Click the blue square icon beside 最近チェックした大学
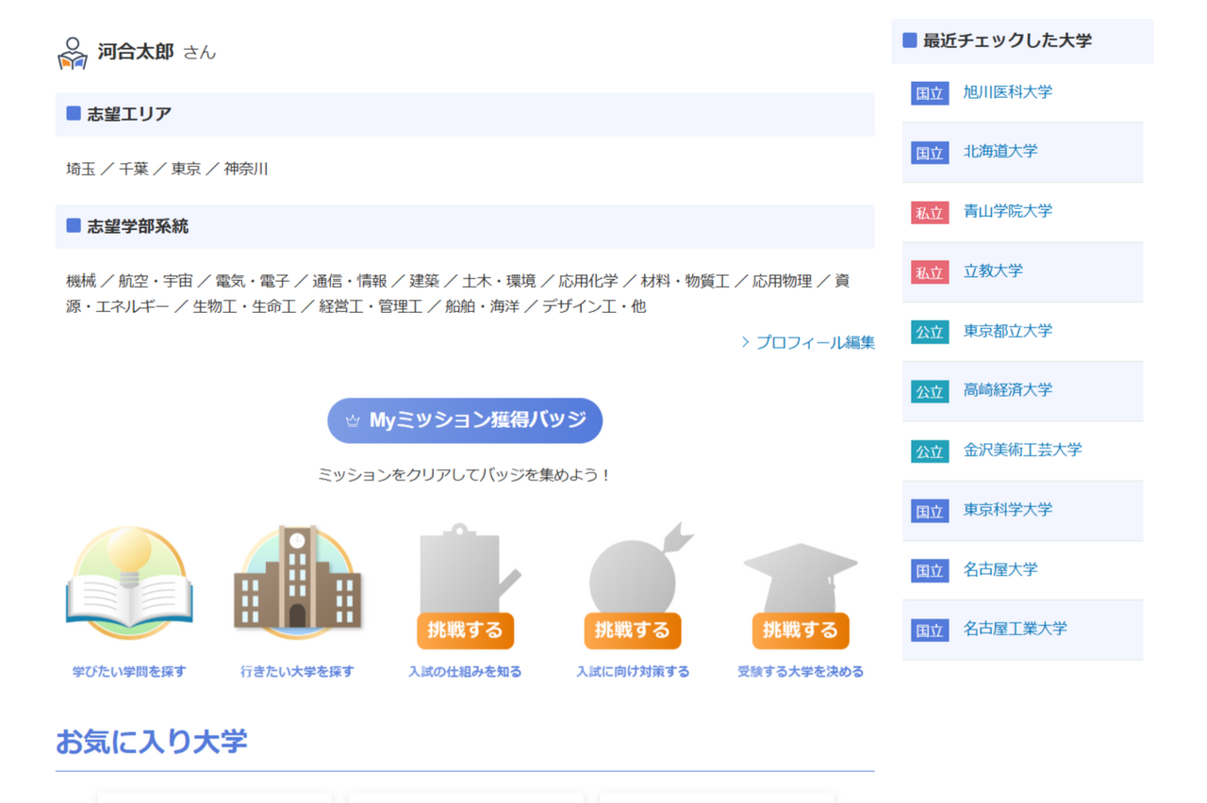 coord(908,41)
